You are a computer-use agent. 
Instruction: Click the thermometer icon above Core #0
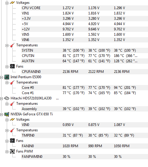(x=12, y=82)
